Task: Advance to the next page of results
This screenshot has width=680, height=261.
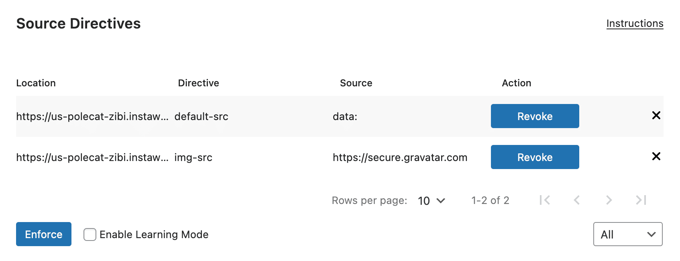Action: coord(609,200)
